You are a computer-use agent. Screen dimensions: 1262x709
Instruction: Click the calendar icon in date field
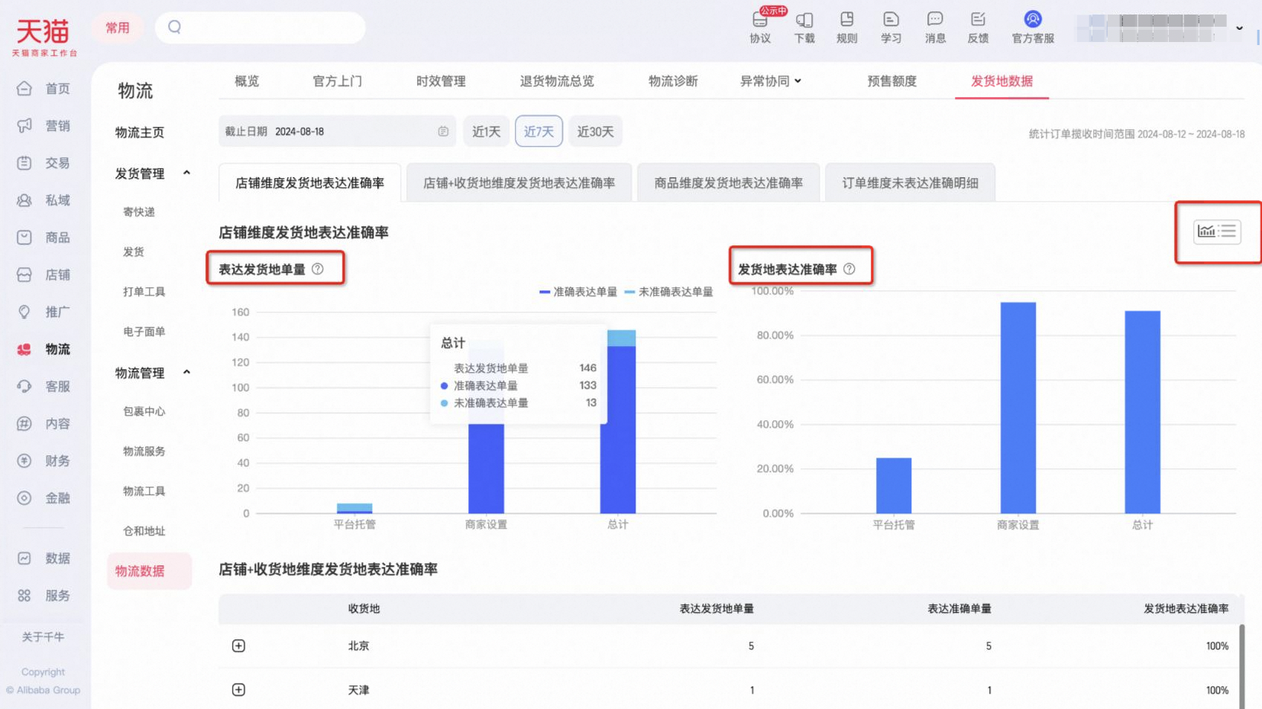443,131
